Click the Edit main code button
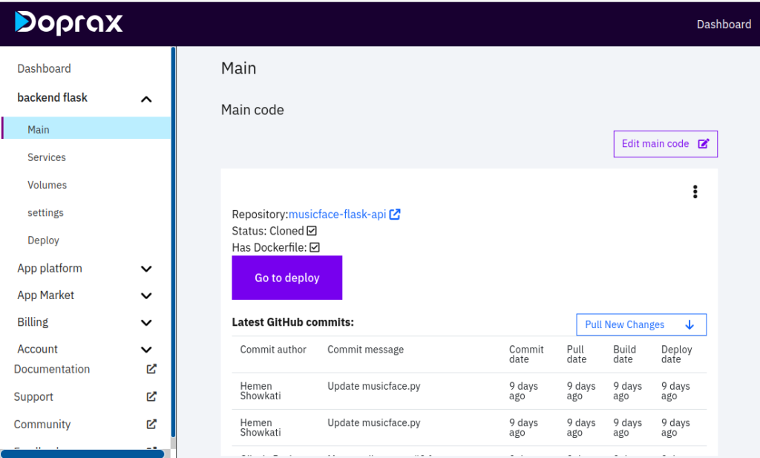Viewport: 760px width, 458px height. pyautogui.click(x=666, y=144)
